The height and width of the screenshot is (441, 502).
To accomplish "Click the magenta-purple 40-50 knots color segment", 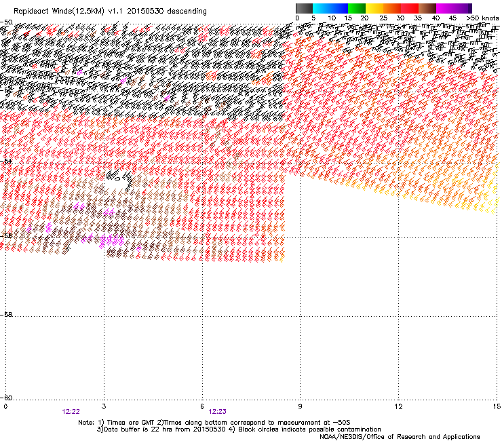I will point(454,8).
